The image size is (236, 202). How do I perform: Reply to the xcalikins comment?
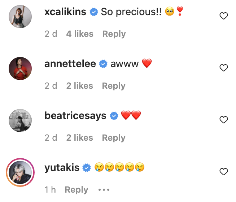coord(114,34)
